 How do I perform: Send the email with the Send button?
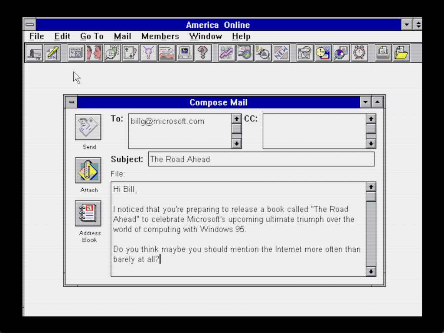click(88, 127)
